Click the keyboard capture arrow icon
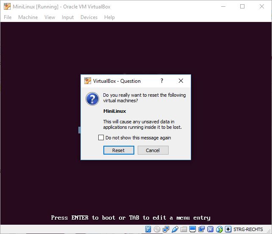 [x=228, y=229]
